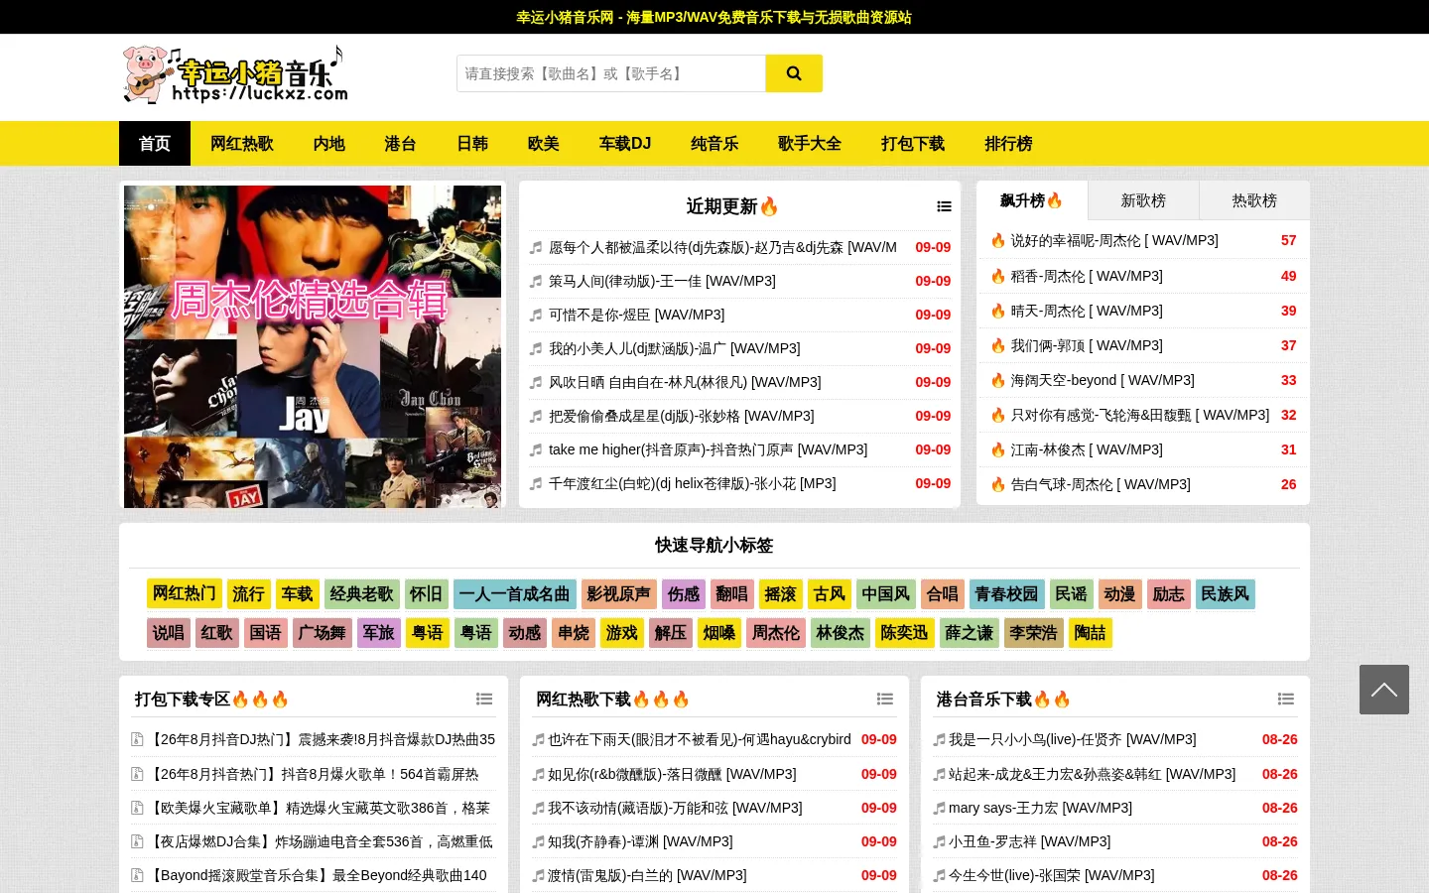Select the 陶喆 tag
This screenshot has width=1429, height=893.
pos(1091,633)
